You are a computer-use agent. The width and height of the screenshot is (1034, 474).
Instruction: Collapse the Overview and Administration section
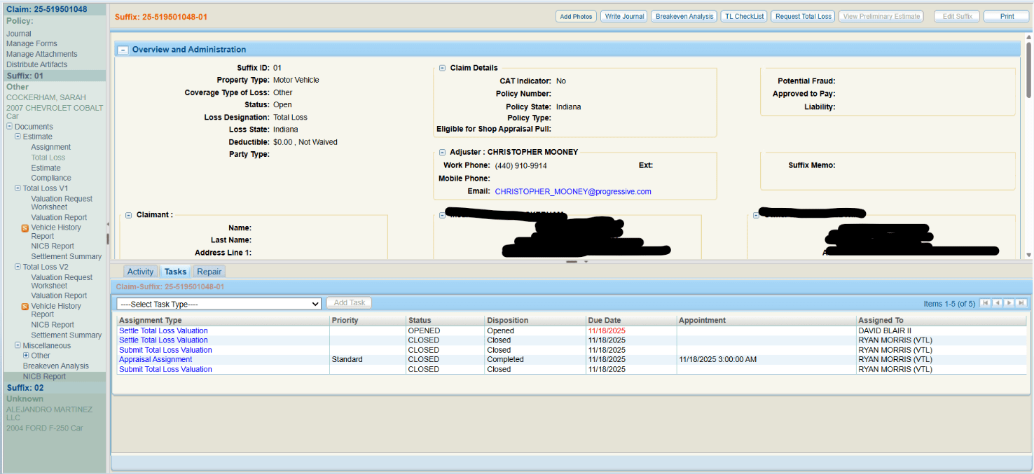click(123, 50)
